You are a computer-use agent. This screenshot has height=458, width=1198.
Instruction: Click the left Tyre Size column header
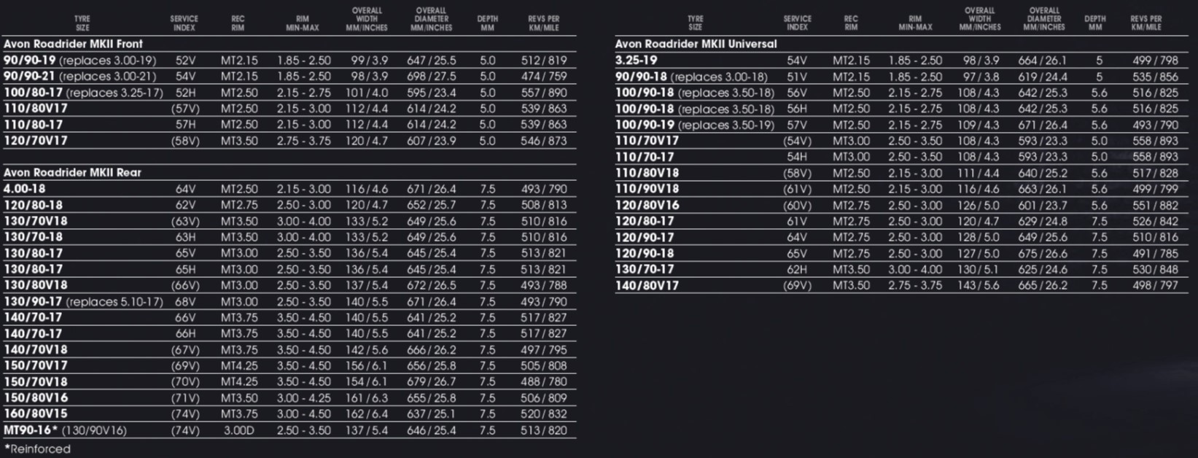(82, 23)
